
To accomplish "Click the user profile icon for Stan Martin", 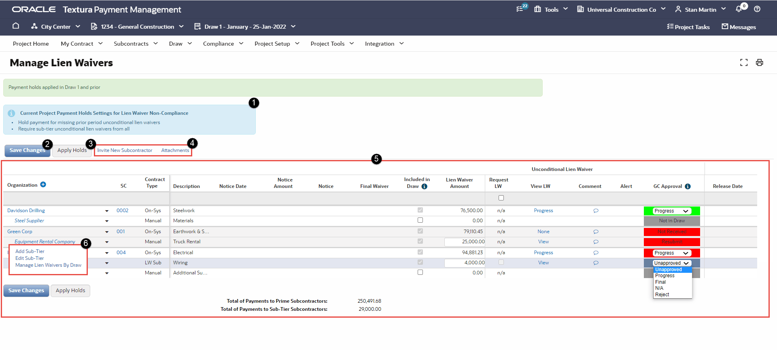I will coord(678,9).
